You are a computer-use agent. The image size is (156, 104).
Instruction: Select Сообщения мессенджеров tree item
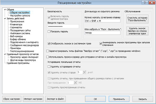point(24,45)
